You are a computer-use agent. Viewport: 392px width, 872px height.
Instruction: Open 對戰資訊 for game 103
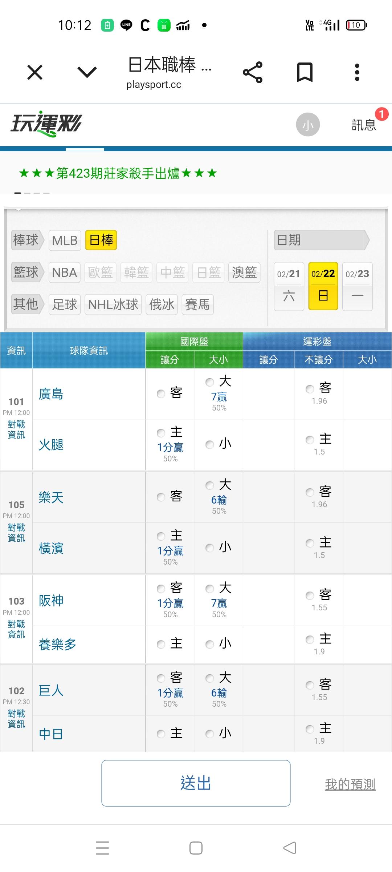pos(16,629)
